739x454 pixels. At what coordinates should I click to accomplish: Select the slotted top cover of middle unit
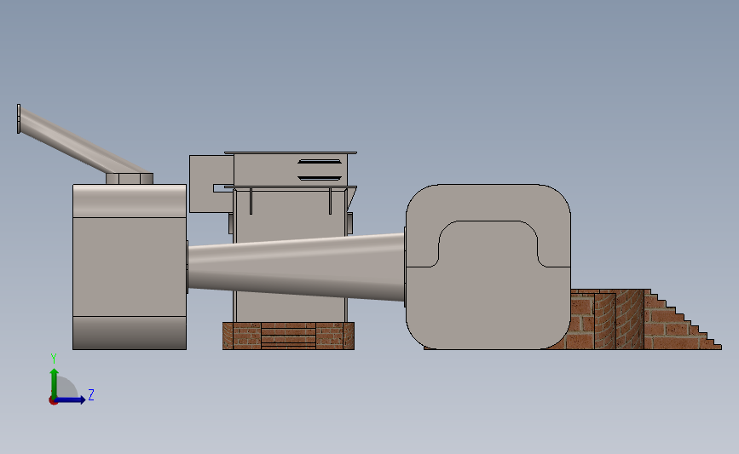291,169
